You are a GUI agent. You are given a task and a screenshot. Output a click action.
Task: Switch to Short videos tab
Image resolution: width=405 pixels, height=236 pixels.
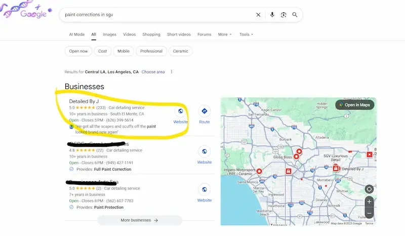179,34
